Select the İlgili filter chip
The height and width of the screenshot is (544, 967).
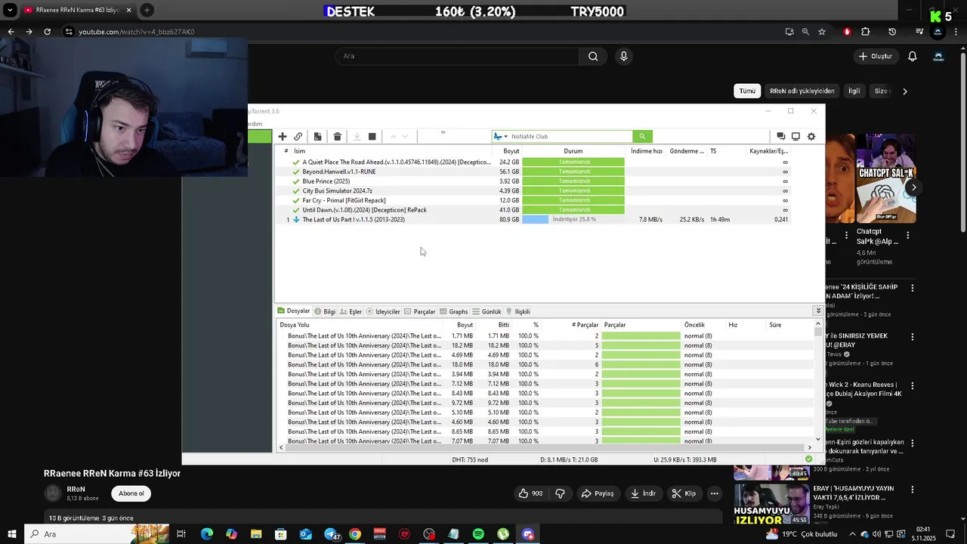854,91
